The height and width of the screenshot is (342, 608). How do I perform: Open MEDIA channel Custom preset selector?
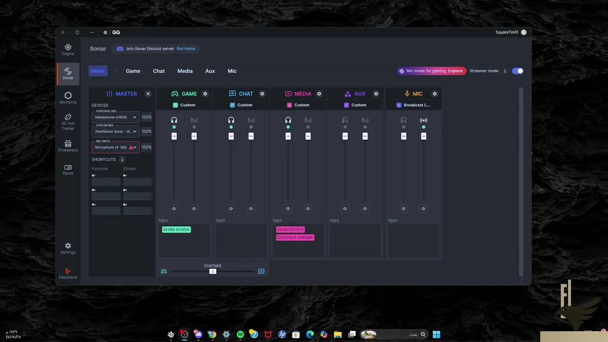coord(298,105)
